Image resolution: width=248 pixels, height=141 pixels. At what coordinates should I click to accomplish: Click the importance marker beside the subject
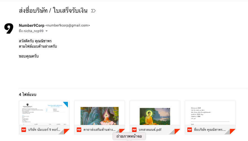click(x=93, y=11)
